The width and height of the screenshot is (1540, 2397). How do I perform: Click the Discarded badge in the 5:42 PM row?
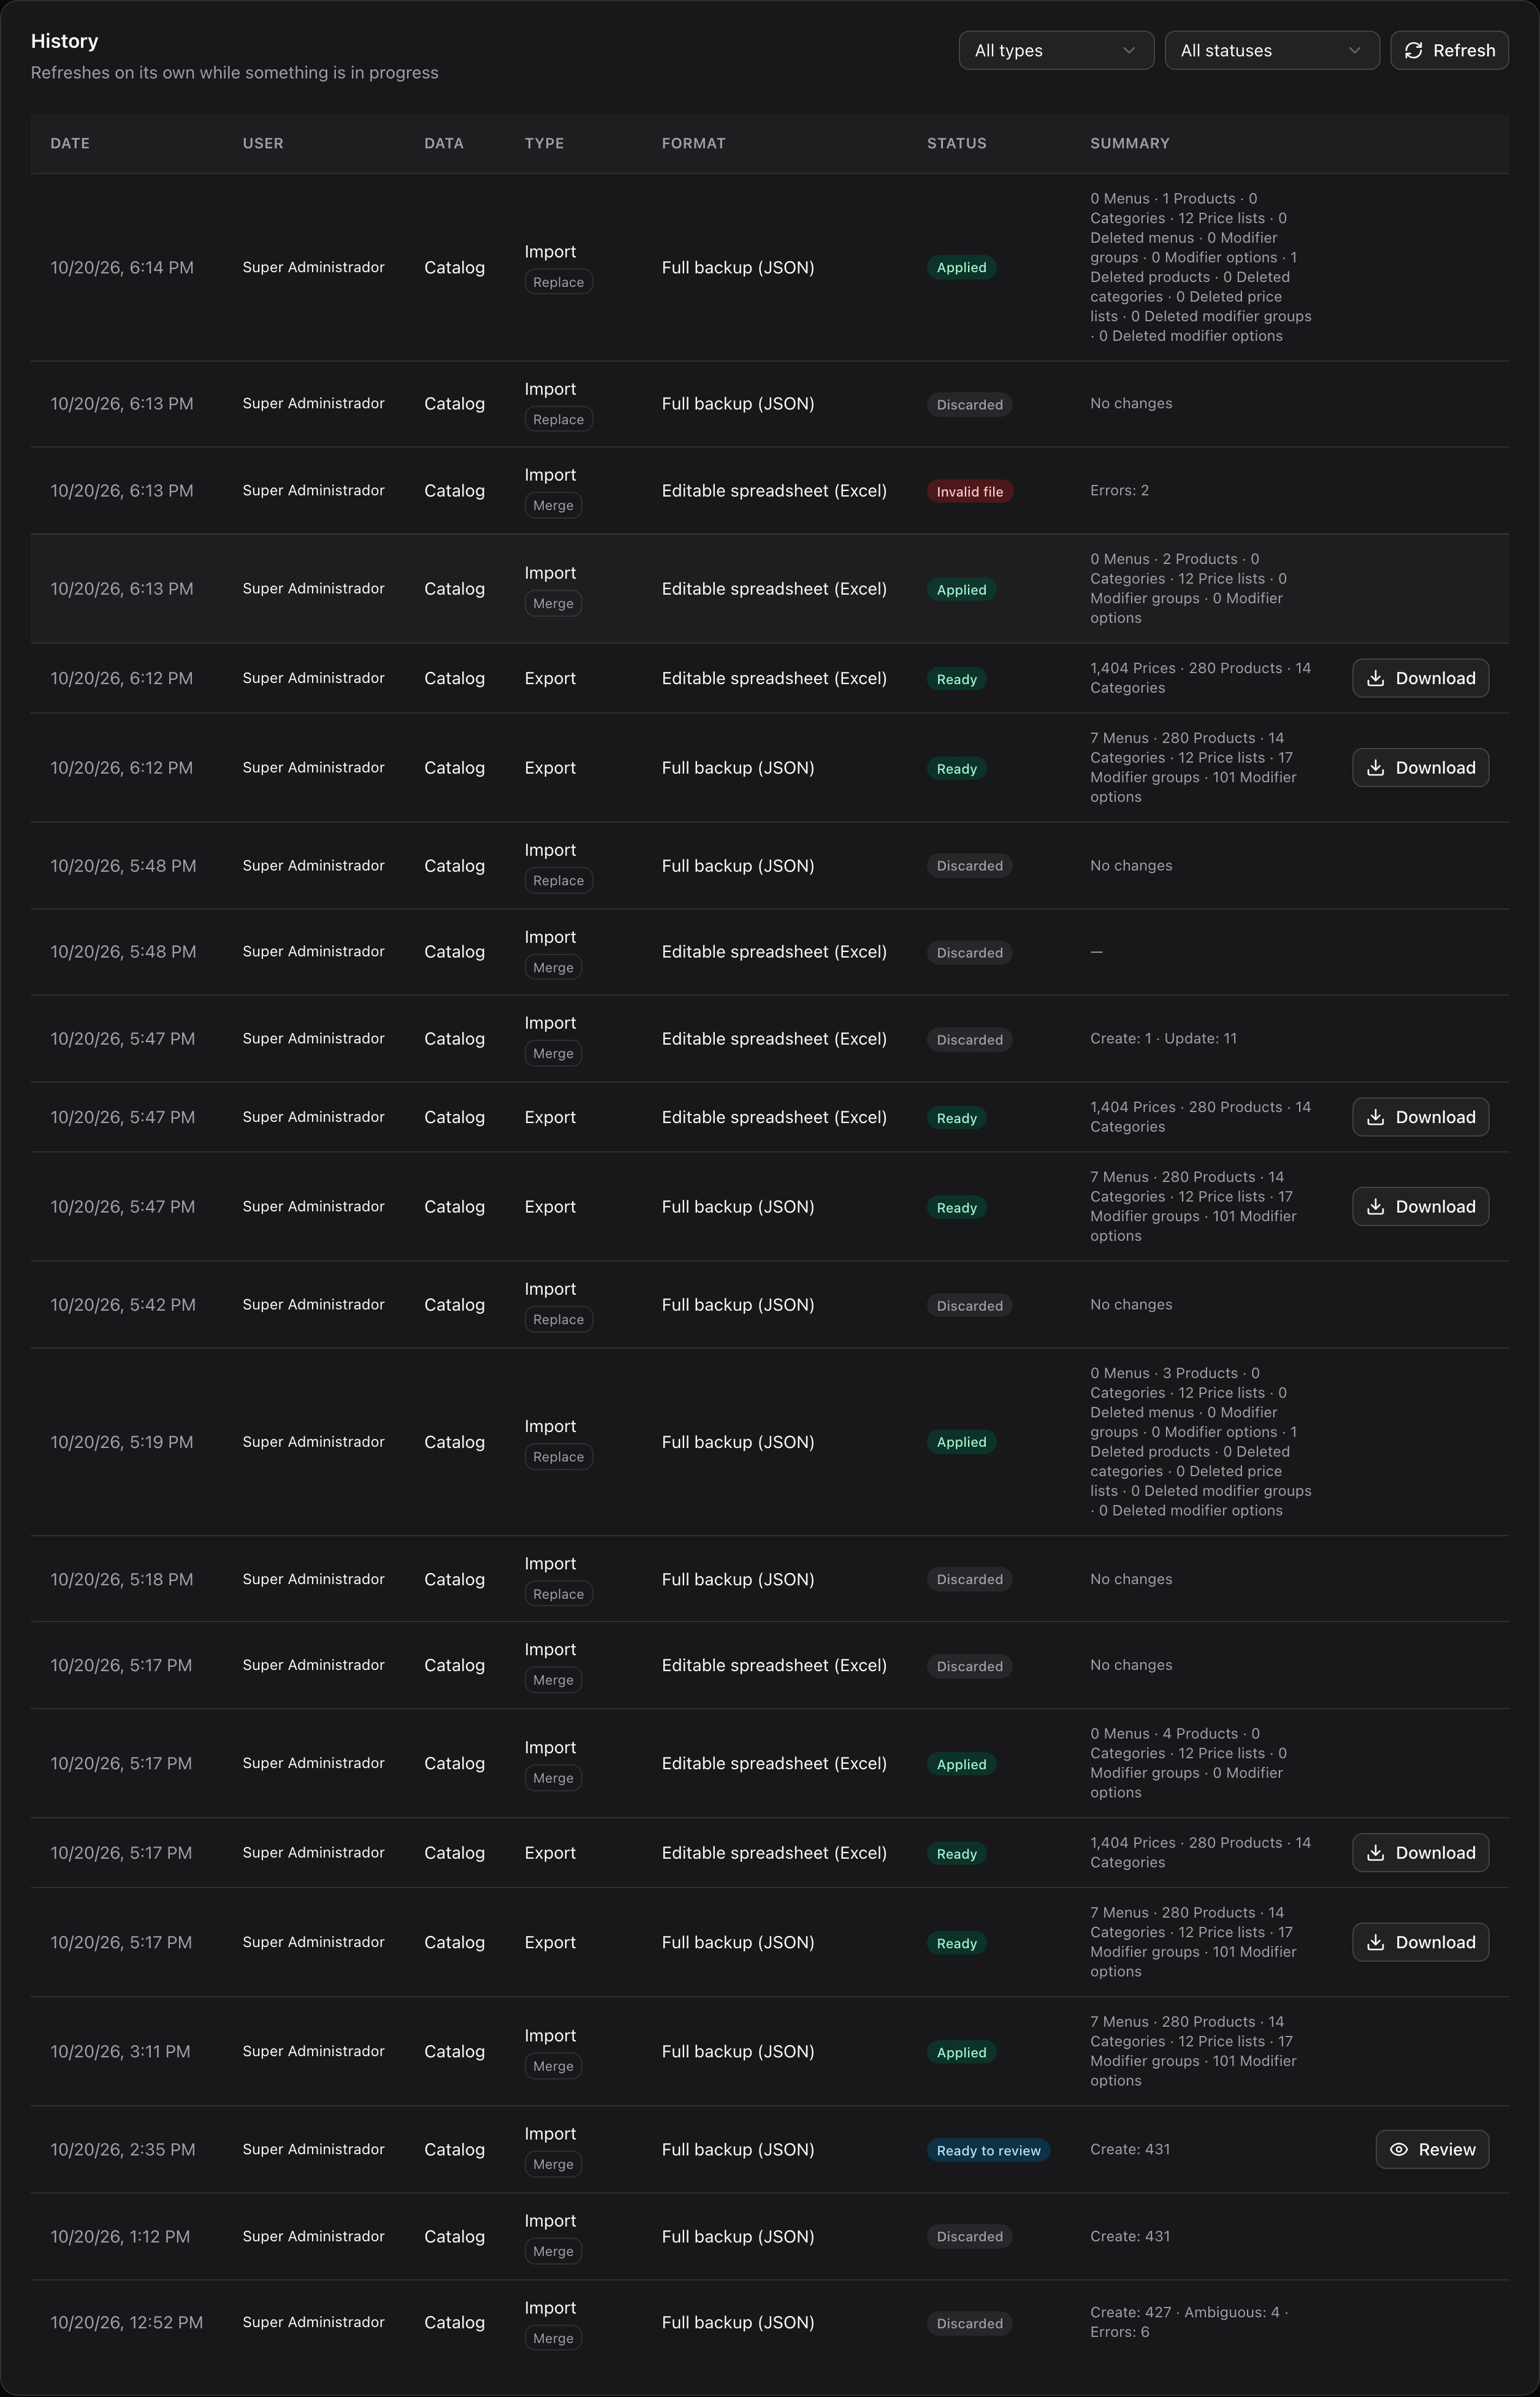coord(969,1306)
